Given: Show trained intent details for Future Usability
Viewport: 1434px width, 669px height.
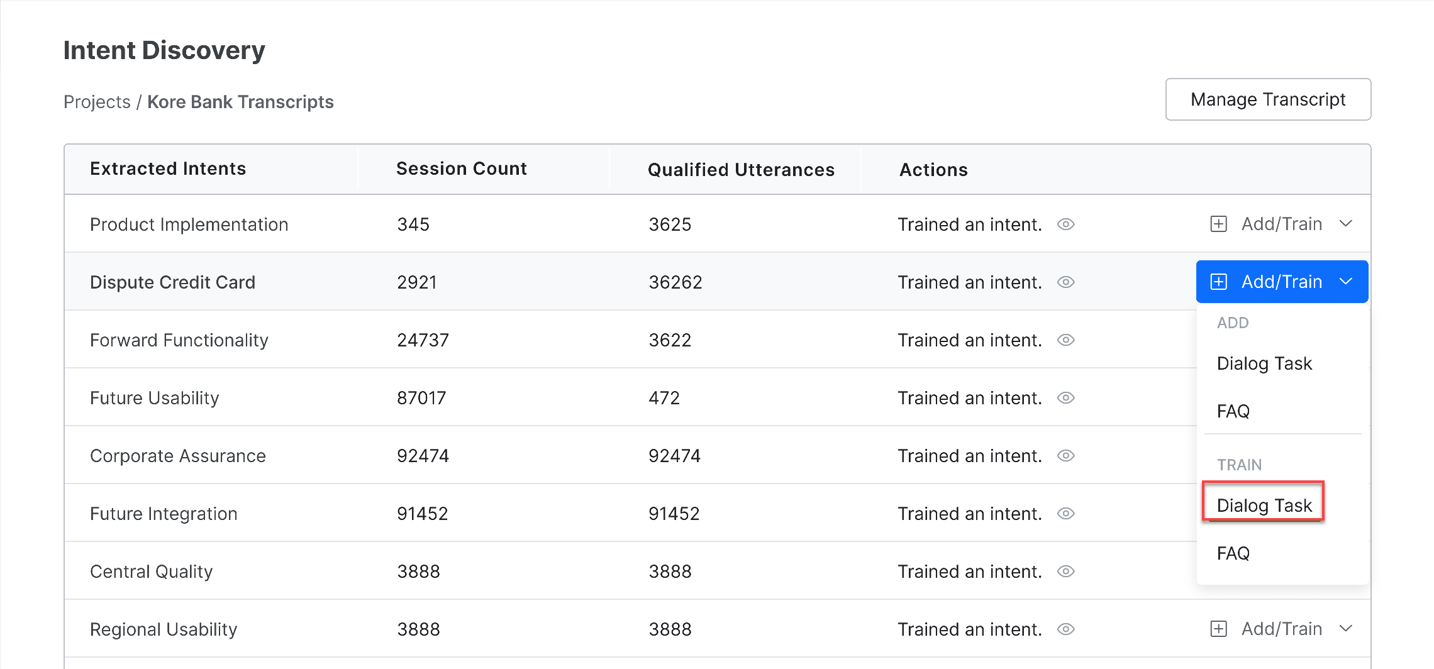Looking at the screenshot, I should (x=1065, y=398).
